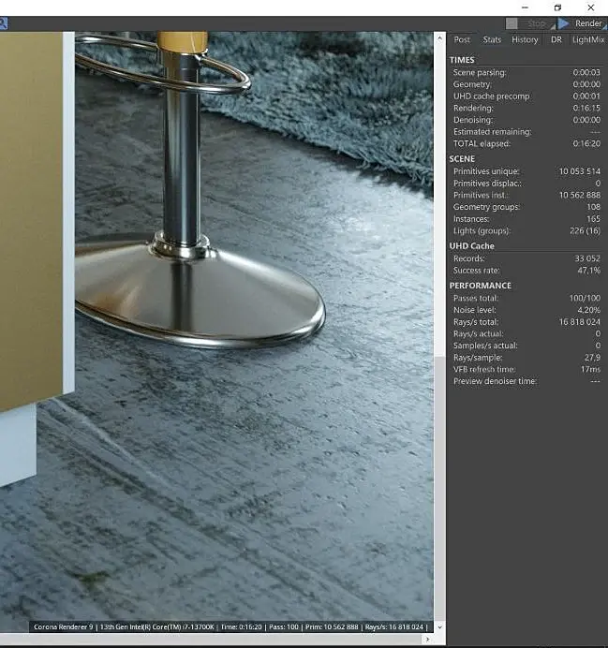
Task: Click vertical scrollbar down arrow
Action: (x=439, y=626)
